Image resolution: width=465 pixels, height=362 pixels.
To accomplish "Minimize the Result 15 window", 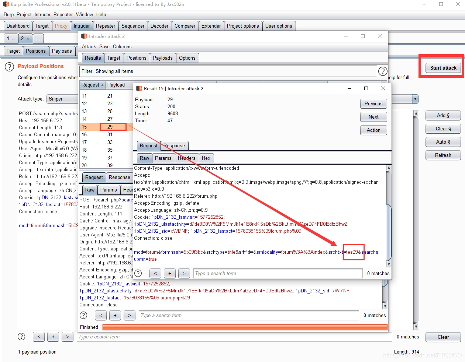I will coord(349,88).
